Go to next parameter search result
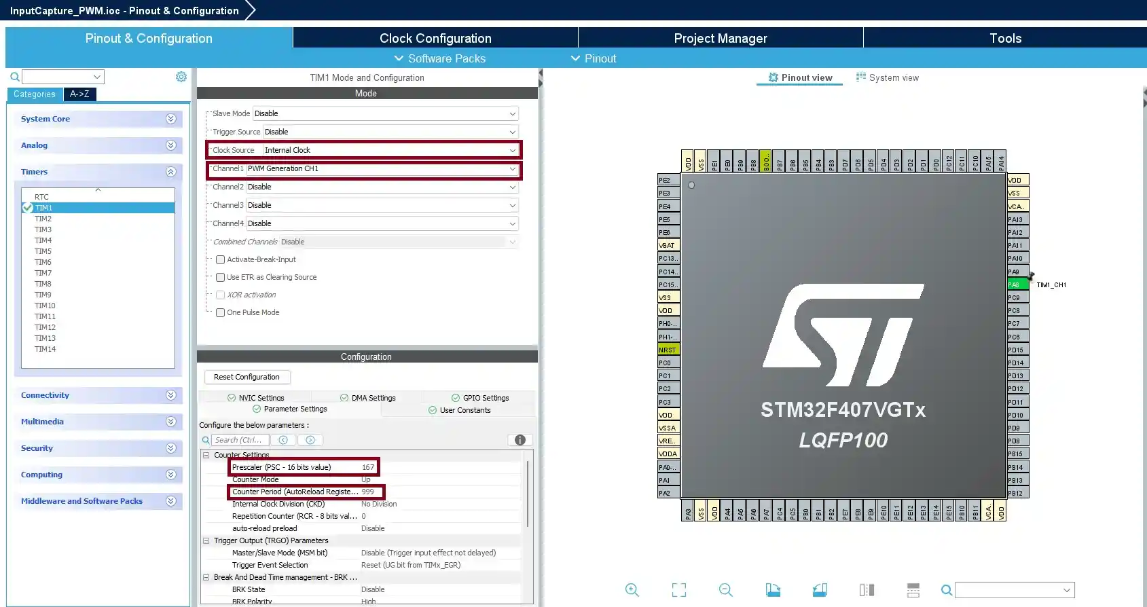Viewport: 1147px width, 607px height. click(310, 440)
